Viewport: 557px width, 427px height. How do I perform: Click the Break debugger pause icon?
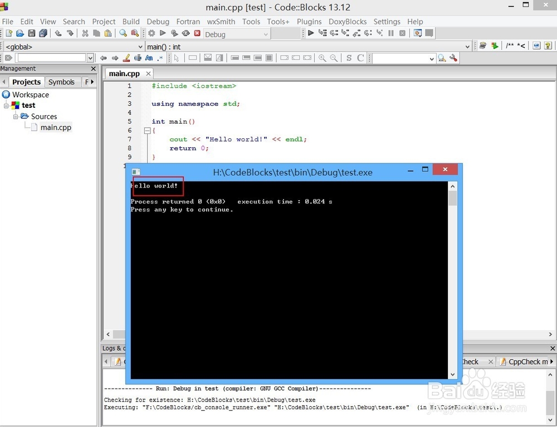coord(391,33)
